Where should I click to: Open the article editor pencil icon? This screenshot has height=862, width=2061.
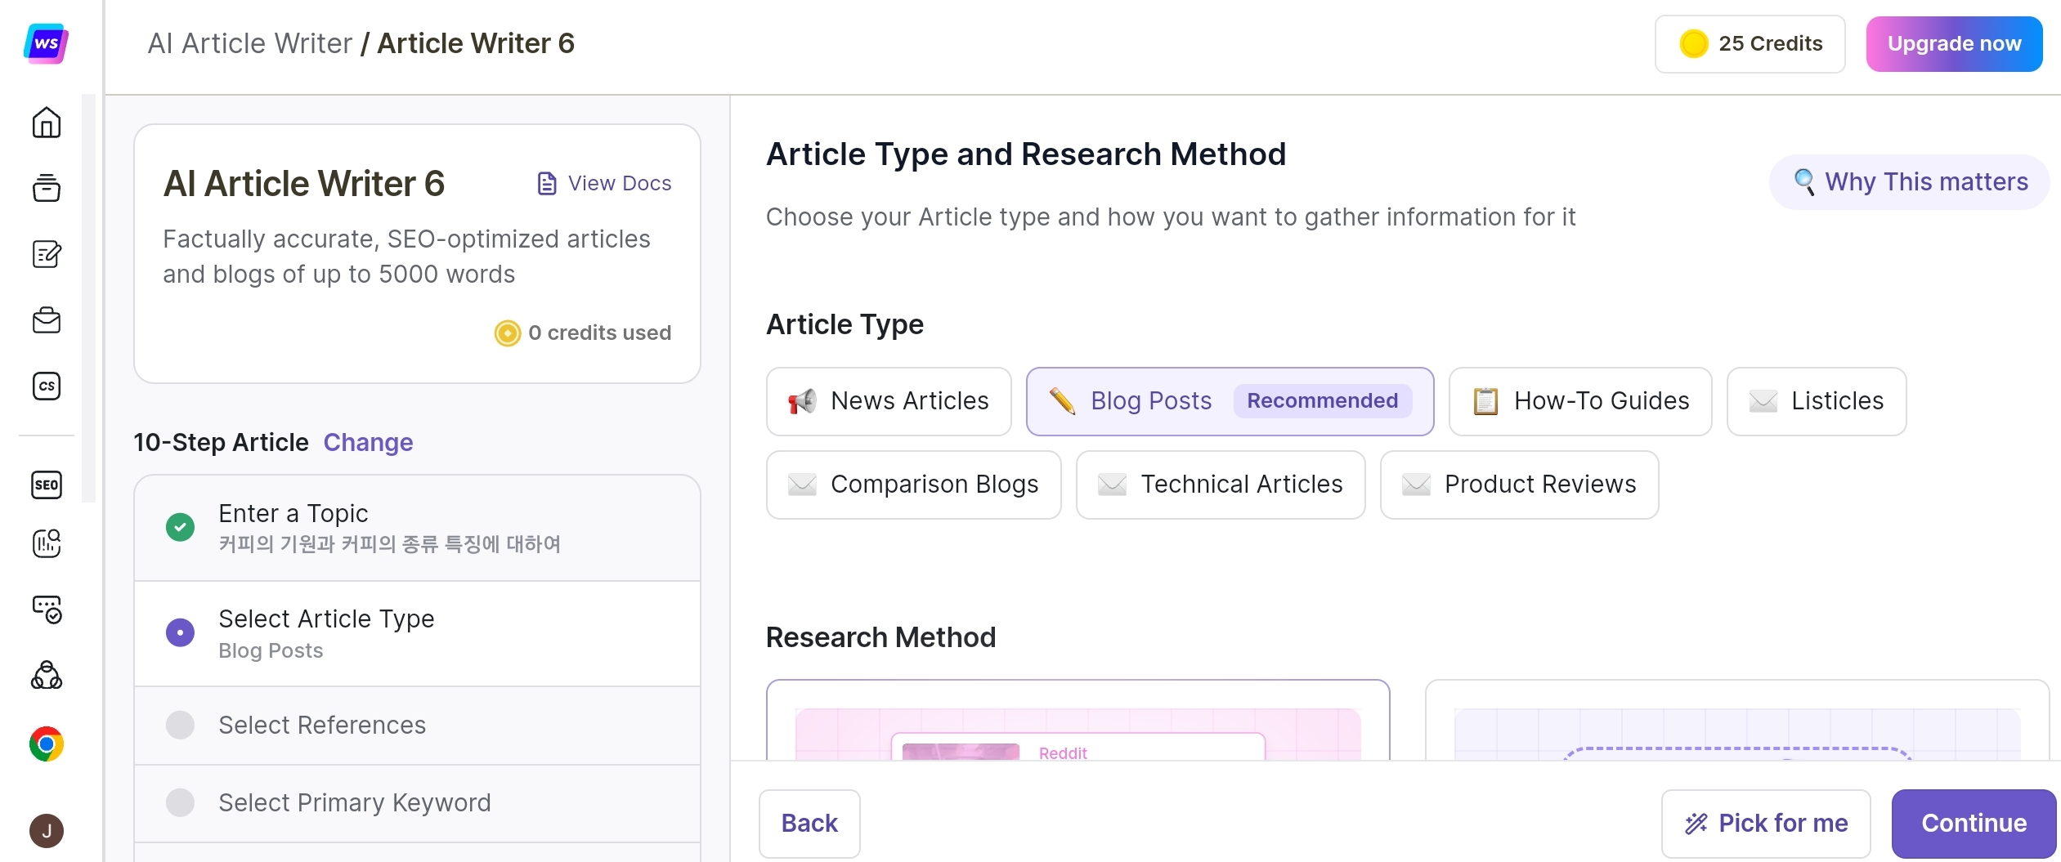click(x=47, y=254)
